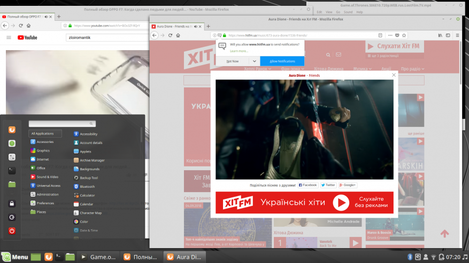469x263 pixels.
Task: Click search magnifier on Hit FM site
Action: pyautogui.click(x=328, y=55)
